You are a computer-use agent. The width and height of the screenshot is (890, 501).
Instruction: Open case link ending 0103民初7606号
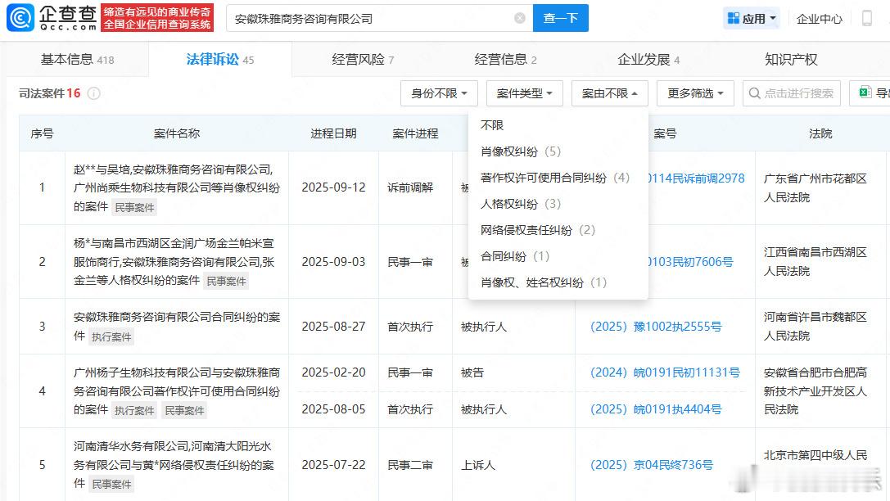[691, 262]
